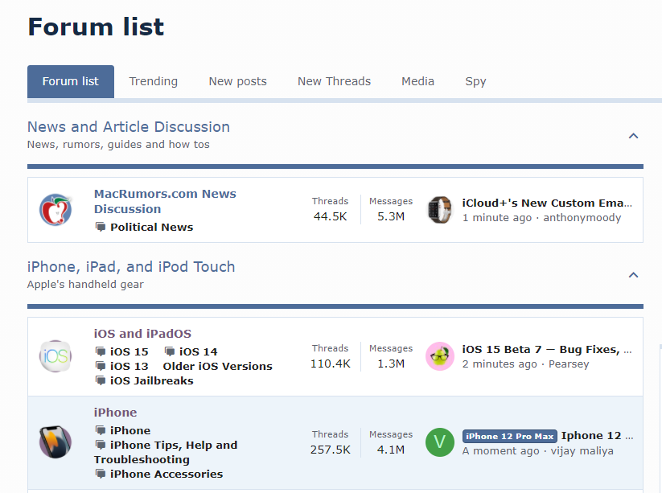Visit vijay maliya's profile name
This screenshot has height=493, width=662.
(582, 451)
